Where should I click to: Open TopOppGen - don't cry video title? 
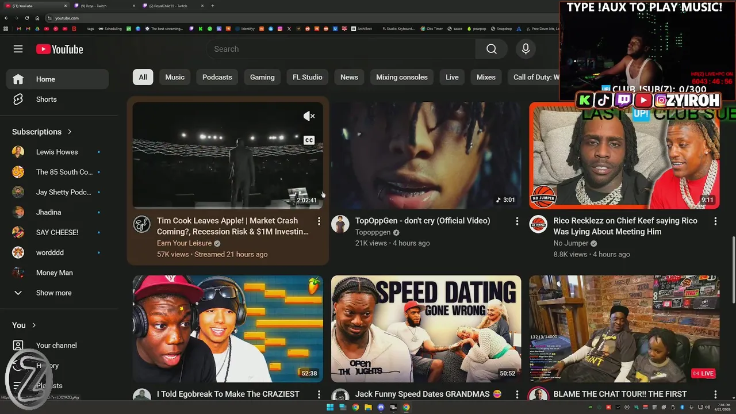coord(423,221)
